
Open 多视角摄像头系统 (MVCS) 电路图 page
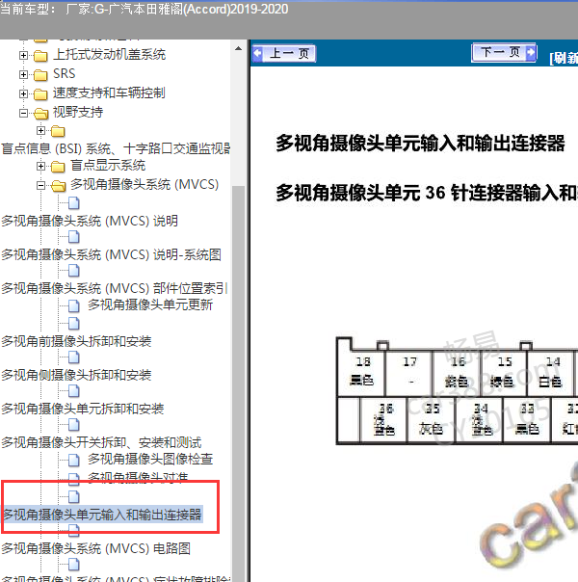95,548
